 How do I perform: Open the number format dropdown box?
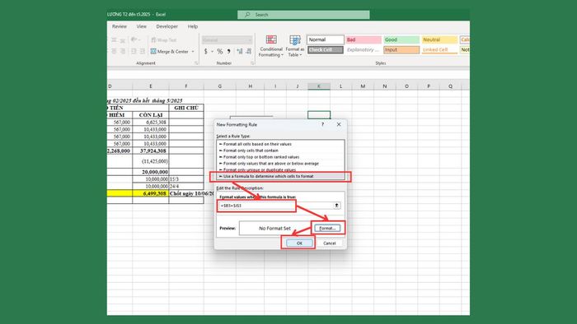point(227,39)
